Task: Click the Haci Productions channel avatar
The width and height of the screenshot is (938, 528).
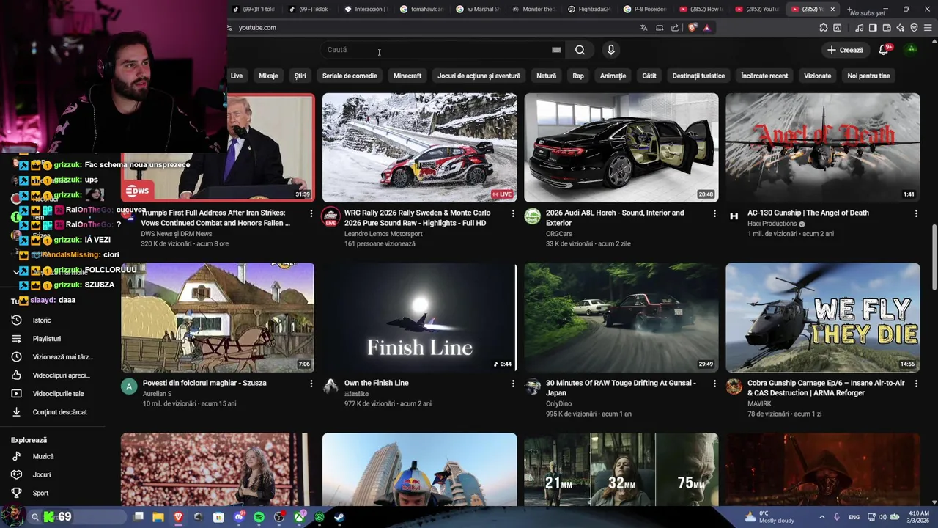Action: (x=734, y=216)
